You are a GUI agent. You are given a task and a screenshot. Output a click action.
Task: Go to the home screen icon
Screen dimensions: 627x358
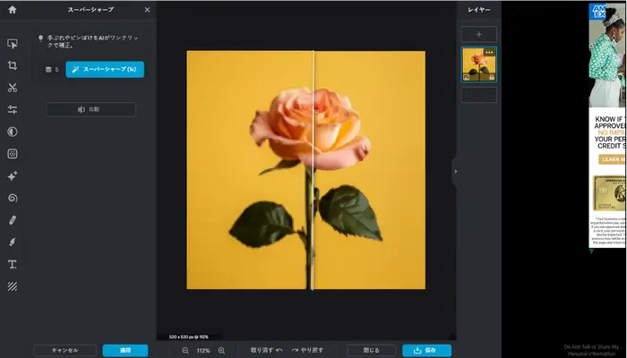tap(13, 10)
